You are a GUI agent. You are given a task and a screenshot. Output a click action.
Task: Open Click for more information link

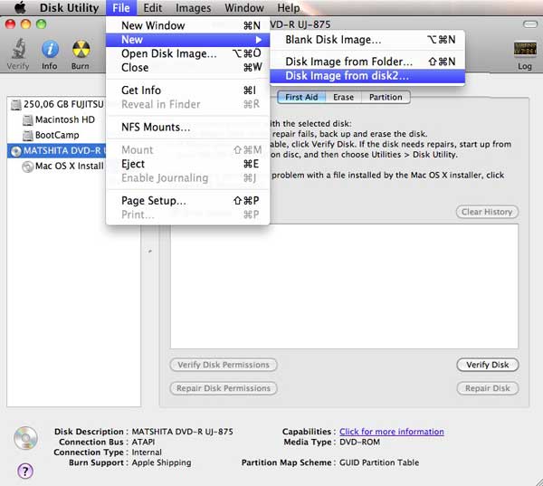pos(391,432)
